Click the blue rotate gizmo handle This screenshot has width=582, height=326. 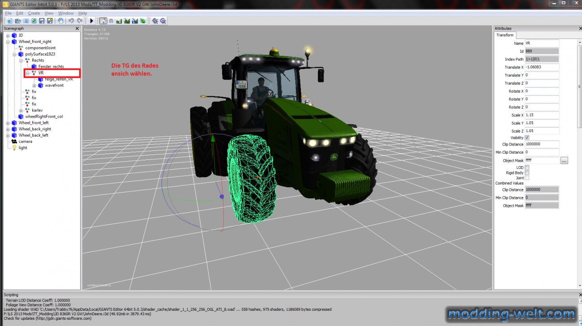tap(222, 196)
